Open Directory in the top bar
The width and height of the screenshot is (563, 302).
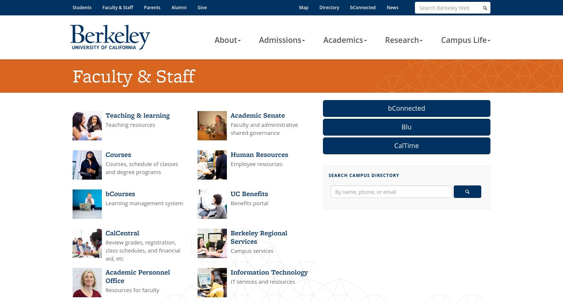329,7
